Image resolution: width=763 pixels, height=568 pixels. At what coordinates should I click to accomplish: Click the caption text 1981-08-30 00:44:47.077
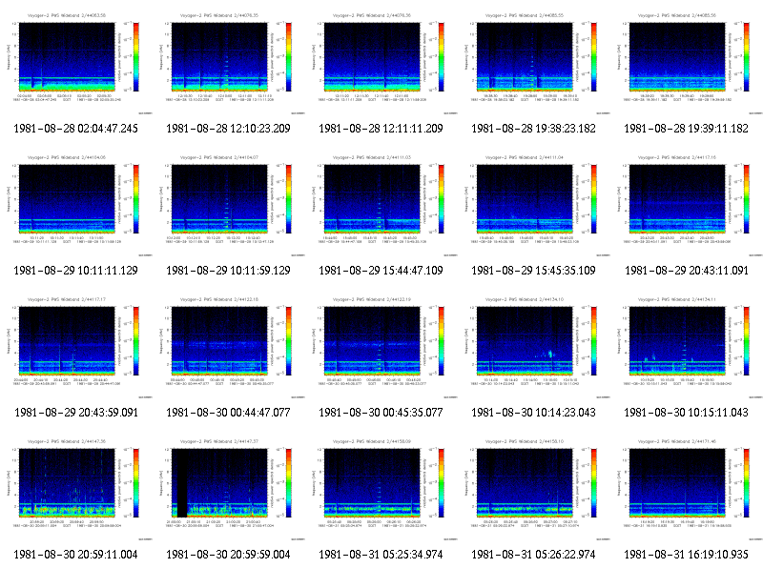point(228,413)
